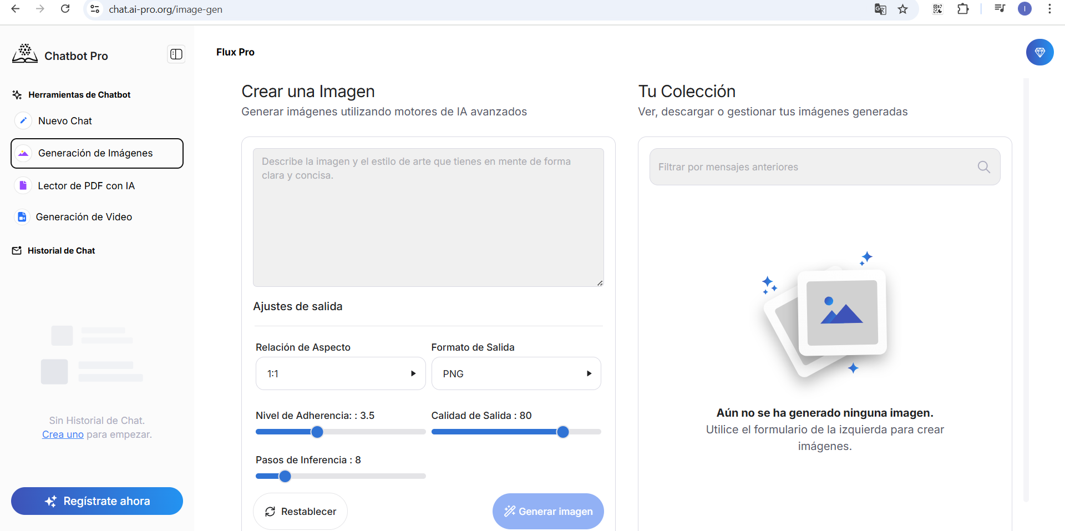Viewport: 1065px width, 531px height.
Task: Open the Historial de Chat section
Action: tap(60, 250)
